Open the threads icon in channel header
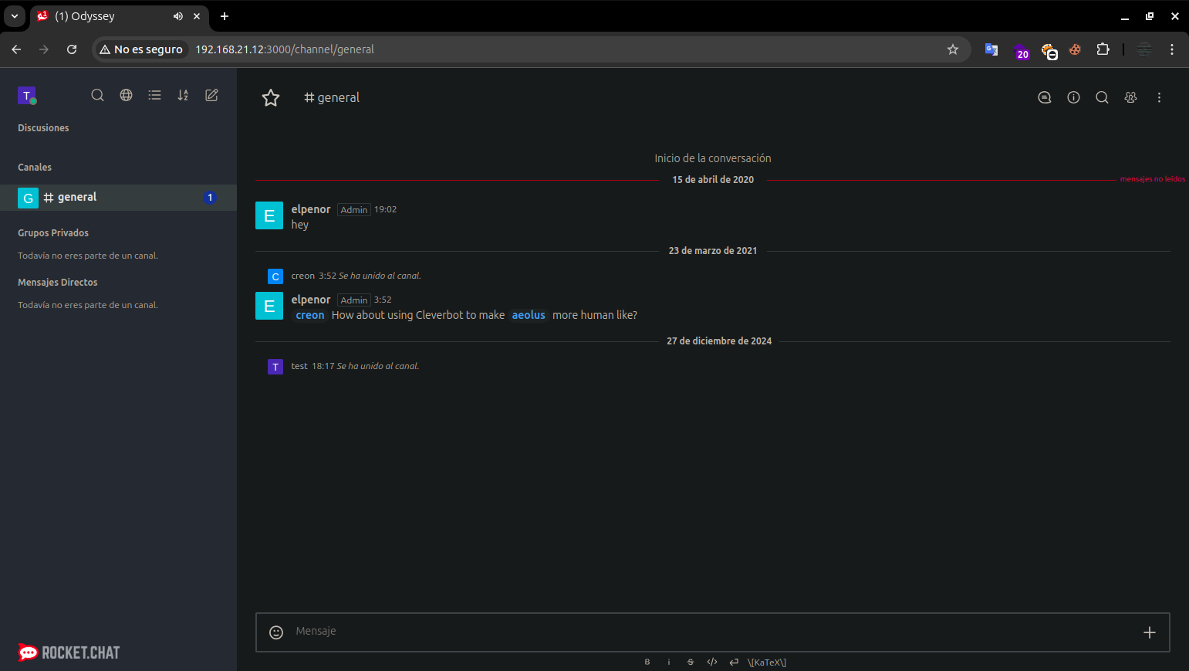 pos(1045,97)
